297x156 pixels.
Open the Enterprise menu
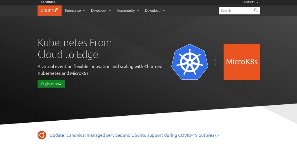(x=73, y=10)
